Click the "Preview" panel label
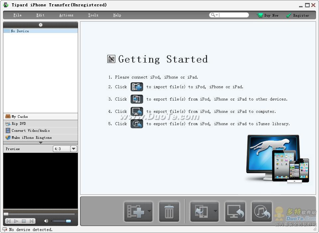 point(13,149)
